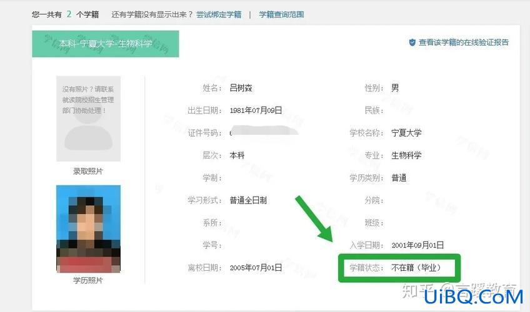Select major value 生物科学

tap(406, 155)
